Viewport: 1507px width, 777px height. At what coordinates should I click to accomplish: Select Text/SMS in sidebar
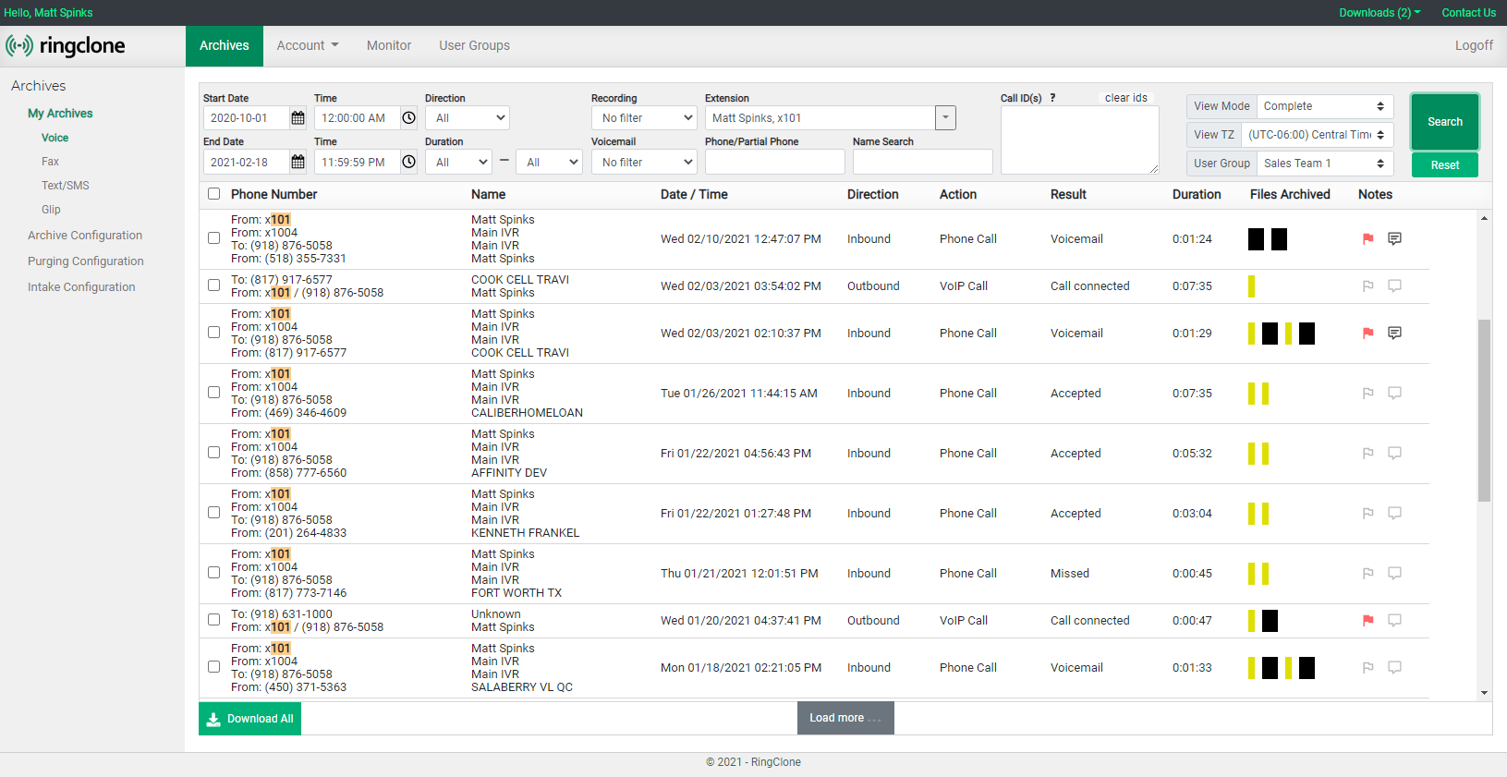[66, 186]
